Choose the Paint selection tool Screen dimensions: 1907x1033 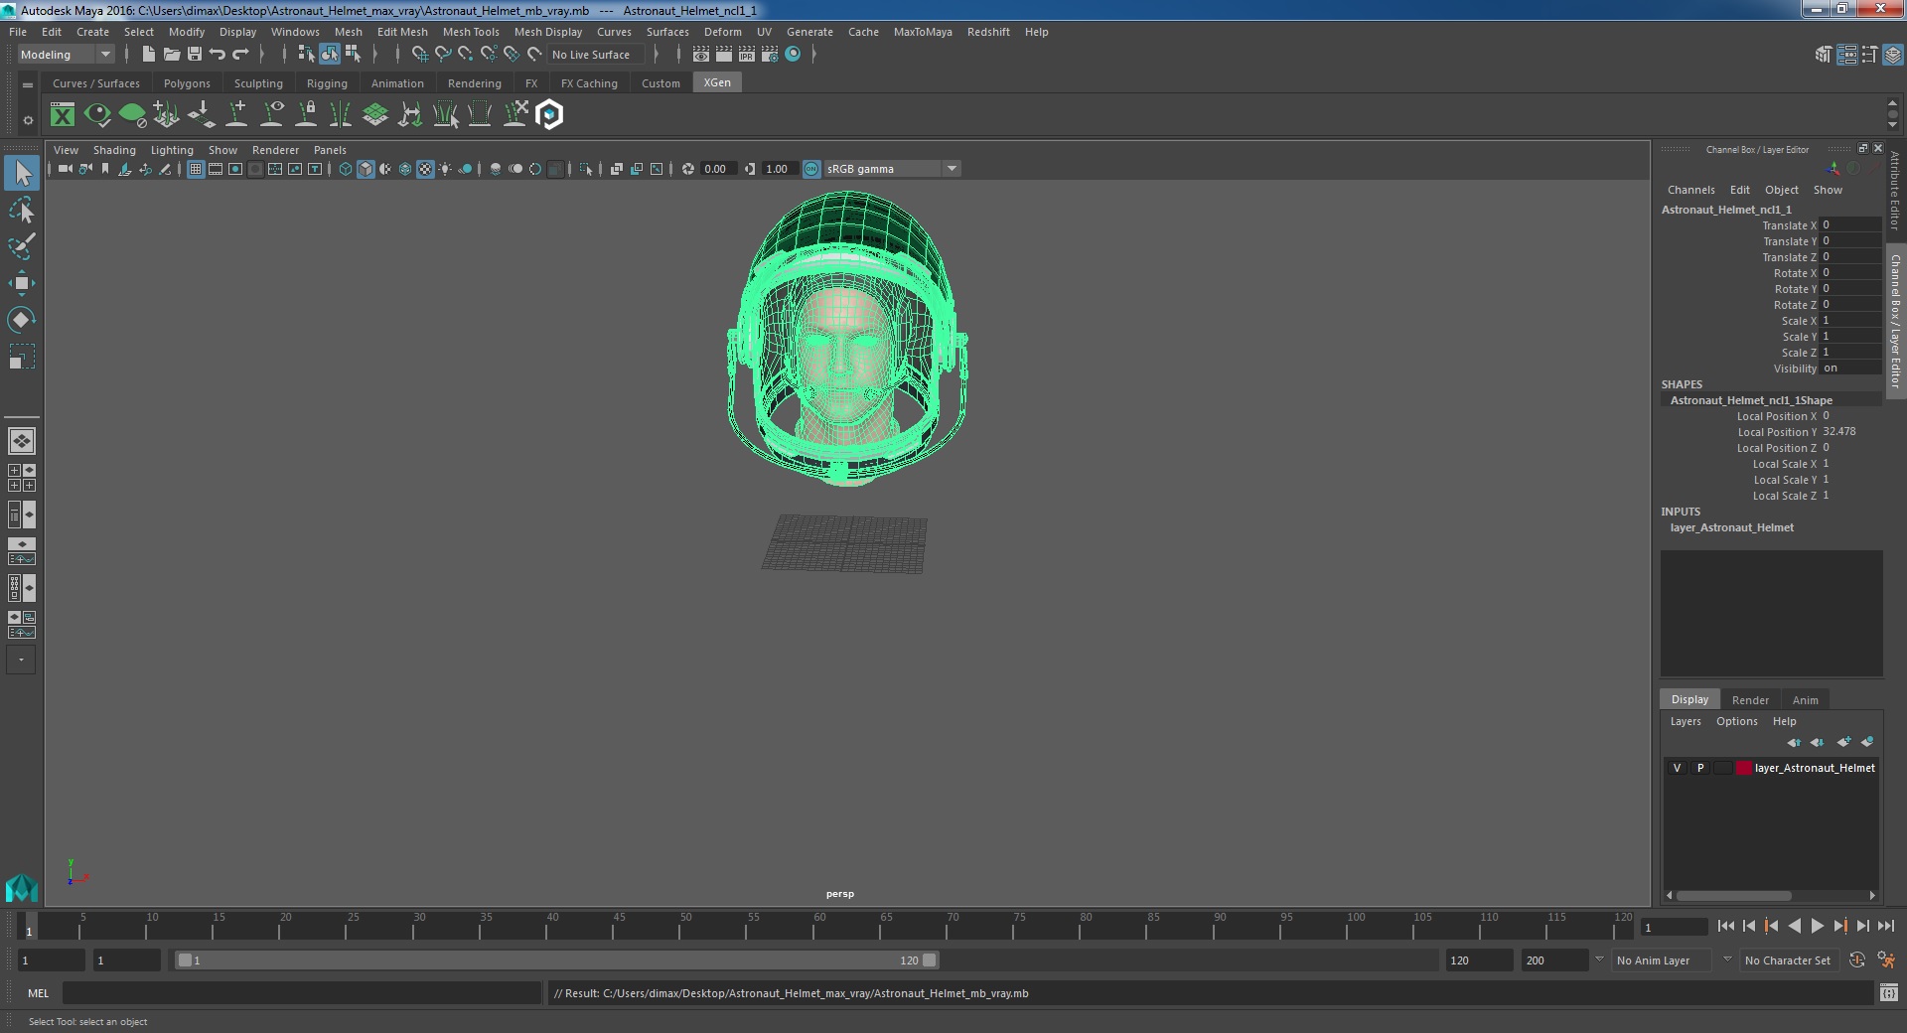[x=21, y=246]
